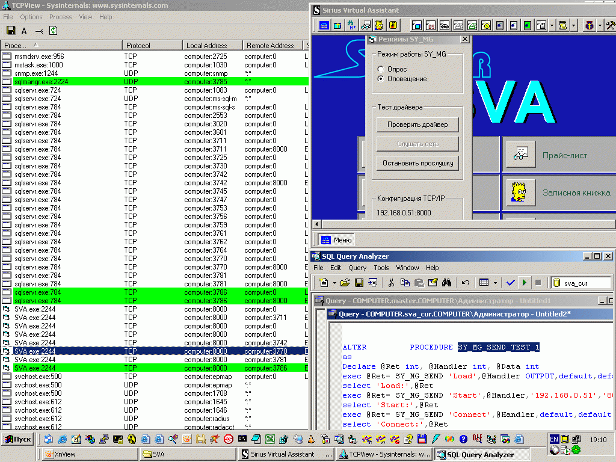Activate the Untitled1 query window title bar

click(x=457, y=301)
